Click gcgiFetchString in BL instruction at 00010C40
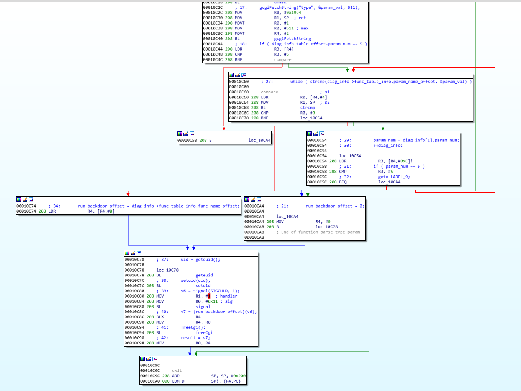Screen dimensions: 521x391 (x=292, y=39)
